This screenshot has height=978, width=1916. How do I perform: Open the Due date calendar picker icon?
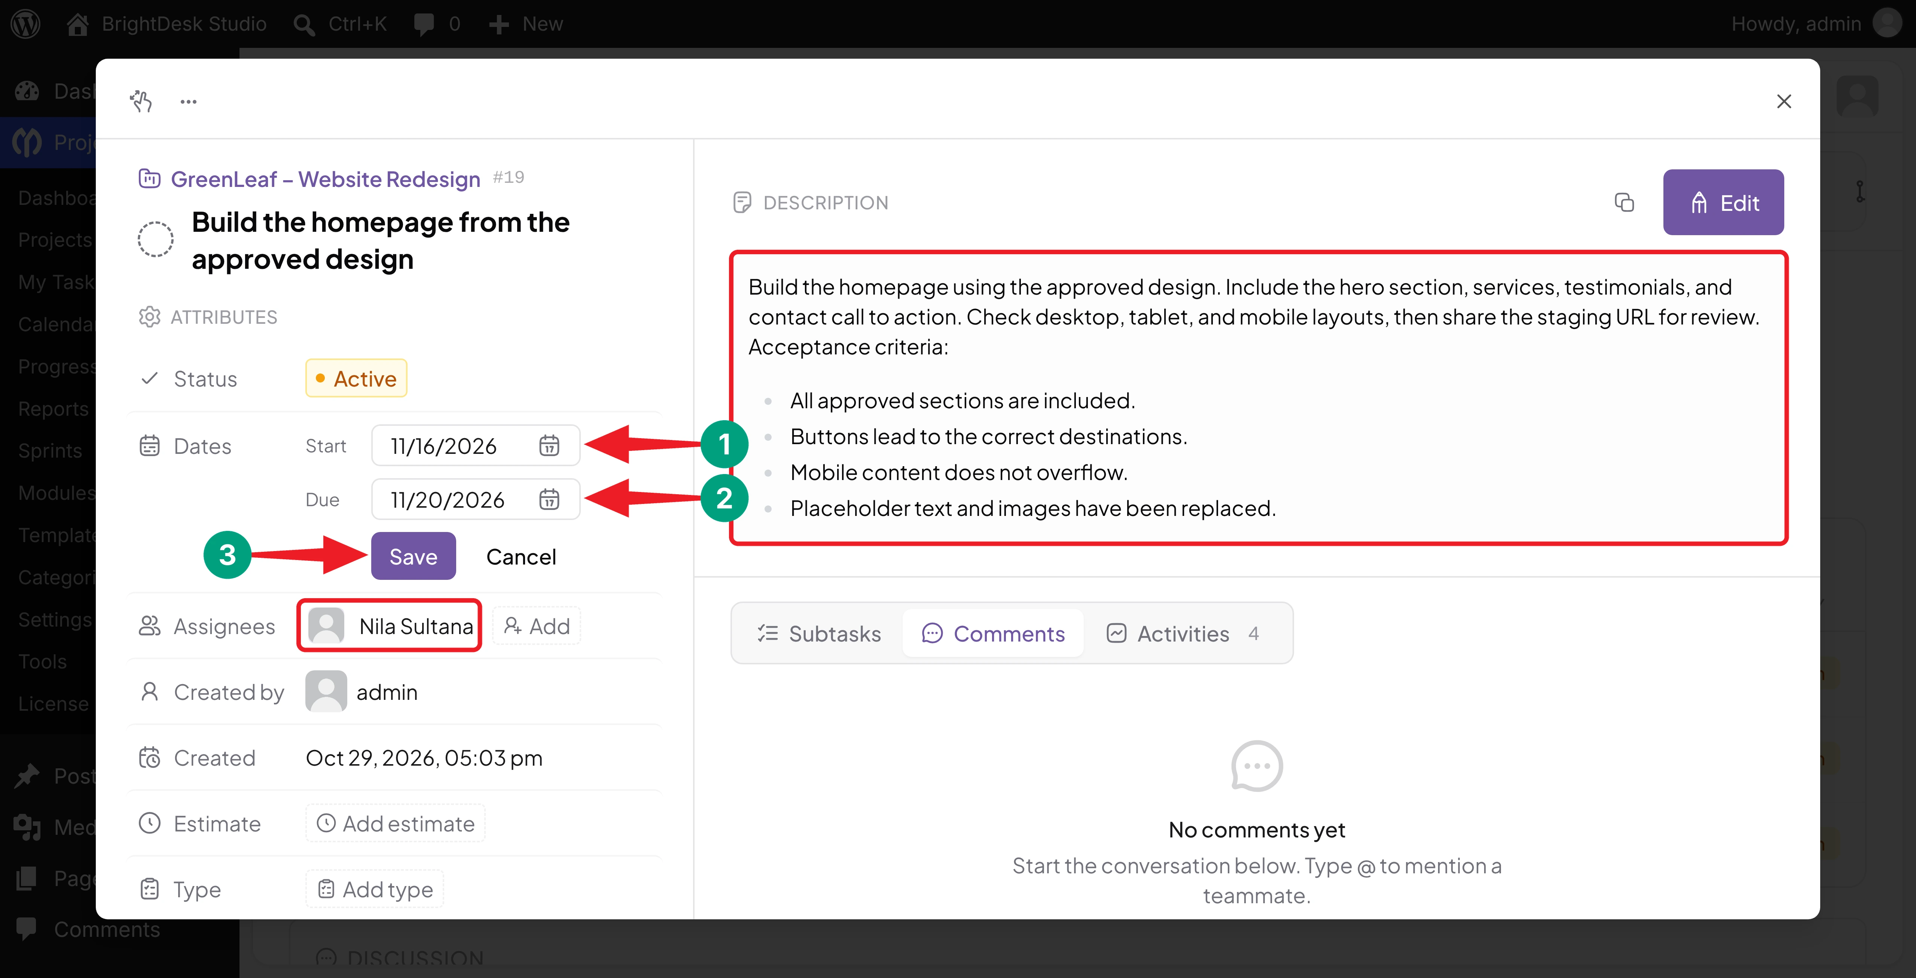[549, 499]
